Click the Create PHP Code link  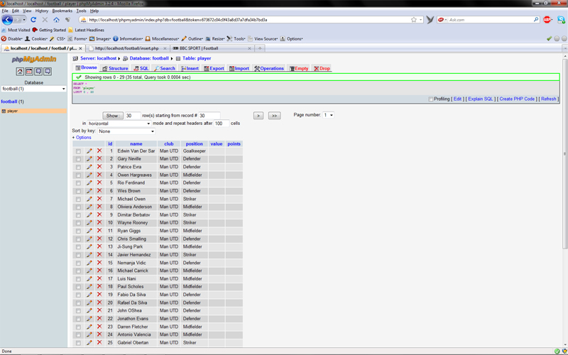[x=517, y=99]
